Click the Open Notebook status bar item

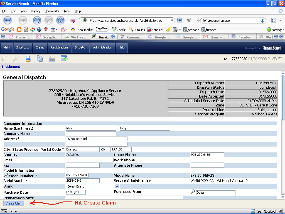click(264, 211)
